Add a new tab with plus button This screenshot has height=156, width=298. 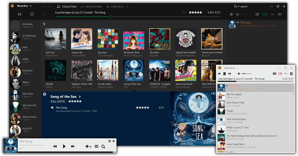(128, 7)
